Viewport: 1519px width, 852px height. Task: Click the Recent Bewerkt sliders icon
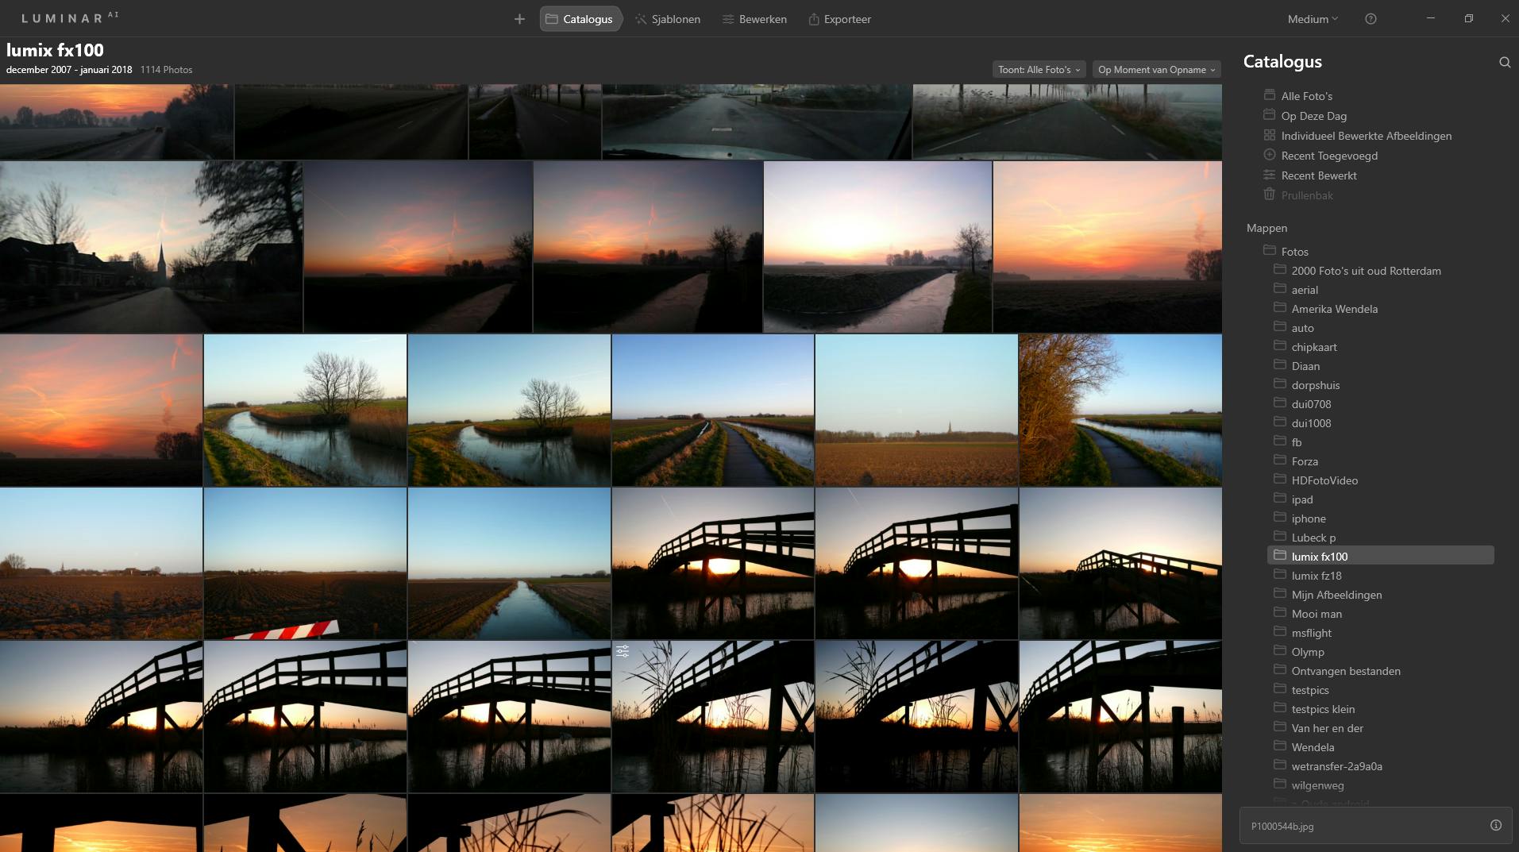coord(1270,175)
